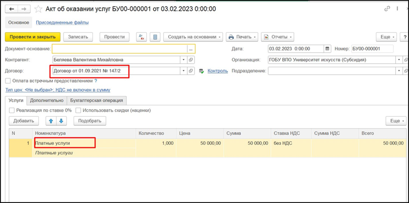Screen dimensions: 409x203
Task: Check Реализация по ставке 0%
Action: (x=12, y=110)
